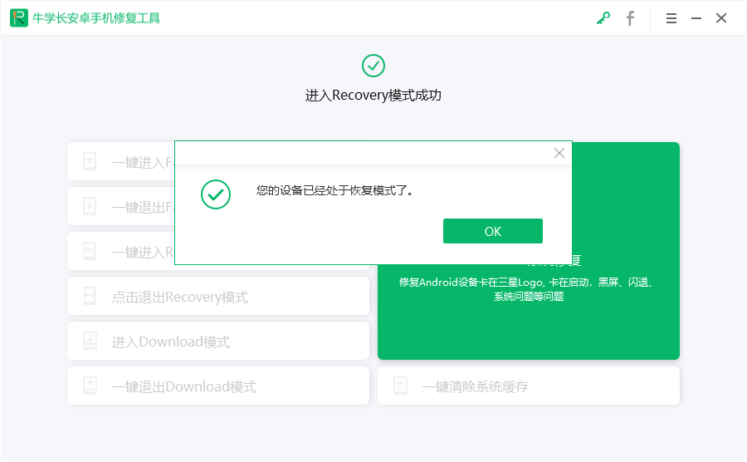
Task: Click the enter Recovery phone icon
Action: 90,251
